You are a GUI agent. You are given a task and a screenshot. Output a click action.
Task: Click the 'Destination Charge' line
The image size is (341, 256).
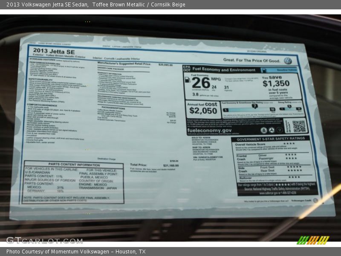coord(106,159)
